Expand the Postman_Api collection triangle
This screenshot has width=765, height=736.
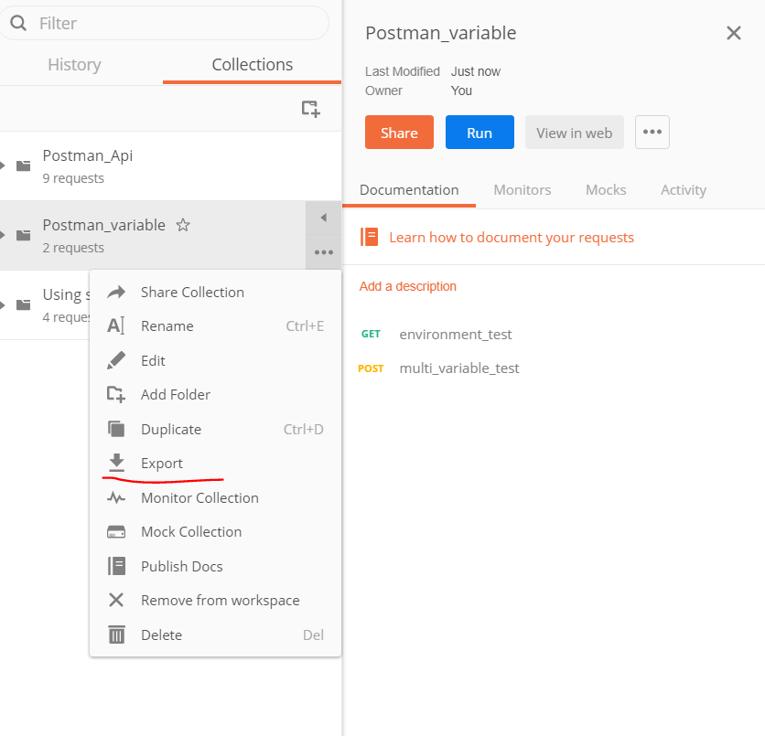click(x=3, y=165)
